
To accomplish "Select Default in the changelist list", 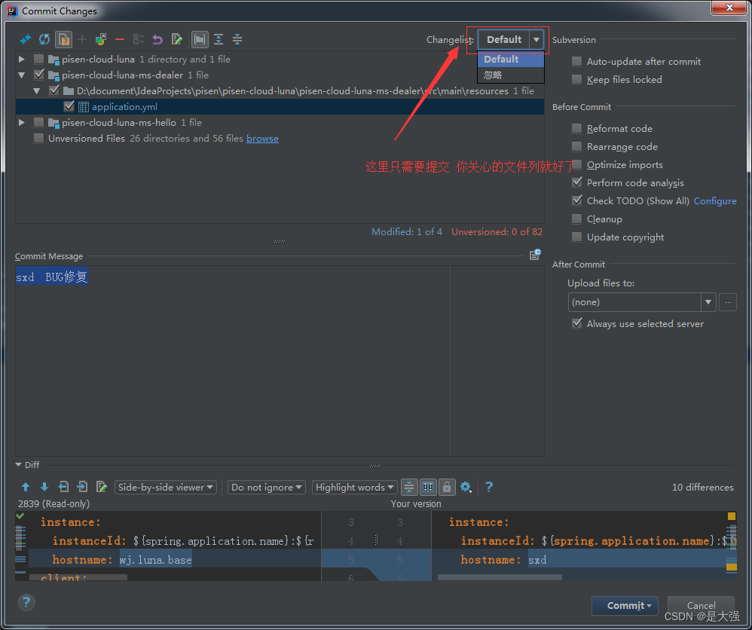I will [x=511, y=60].
